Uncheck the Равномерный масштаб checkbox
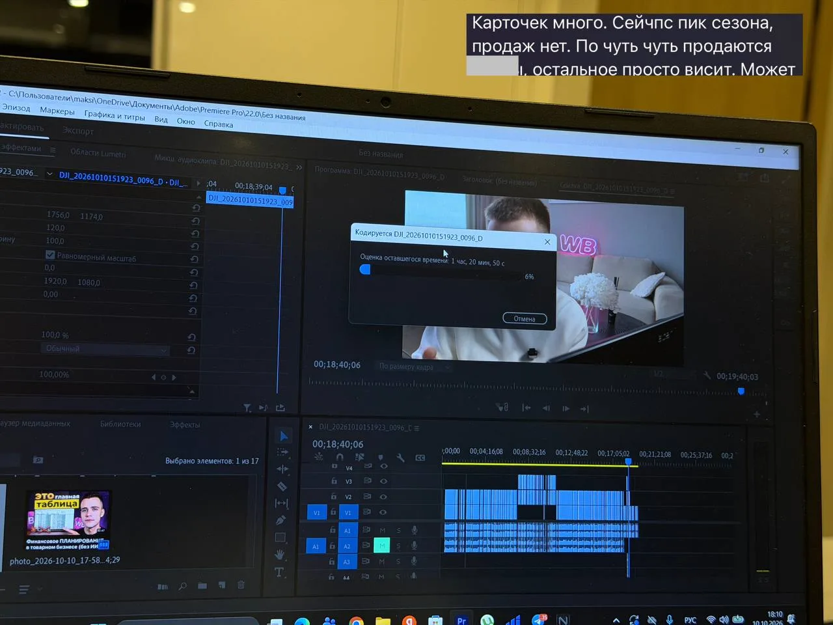 [50, 255]
